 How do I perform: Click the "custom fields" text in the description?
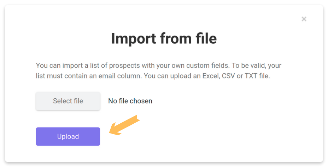[x=207, y=66]
